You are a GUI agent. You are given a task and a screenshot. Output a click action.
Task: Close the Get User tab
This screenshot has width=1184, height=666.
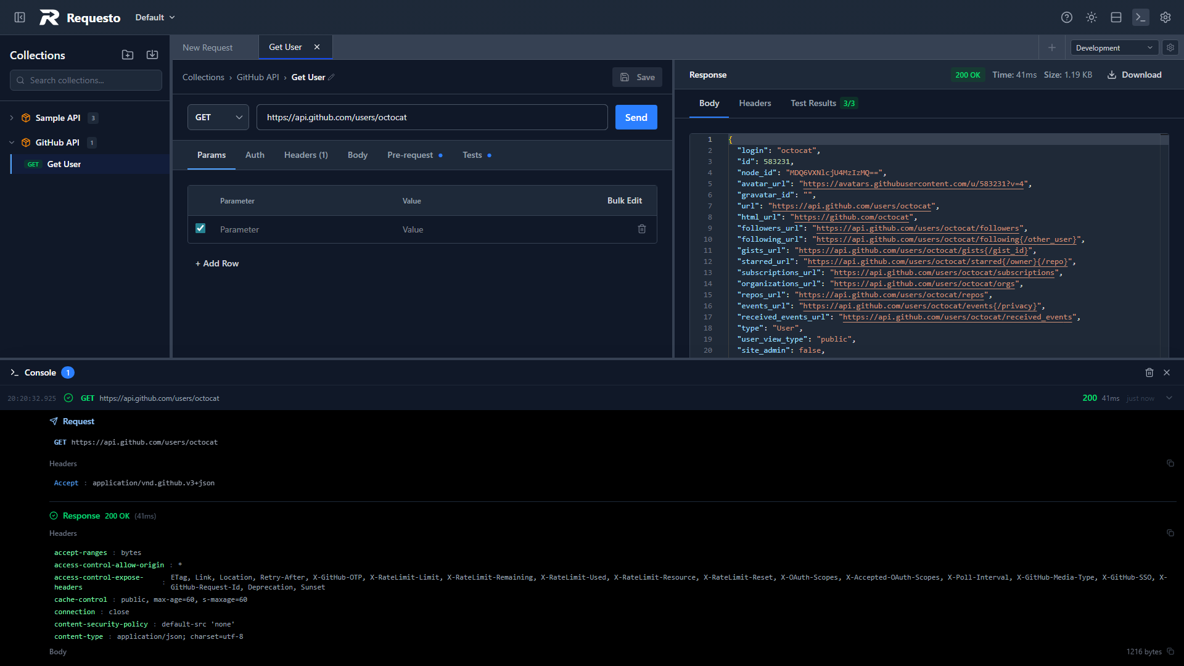[317, 47]
